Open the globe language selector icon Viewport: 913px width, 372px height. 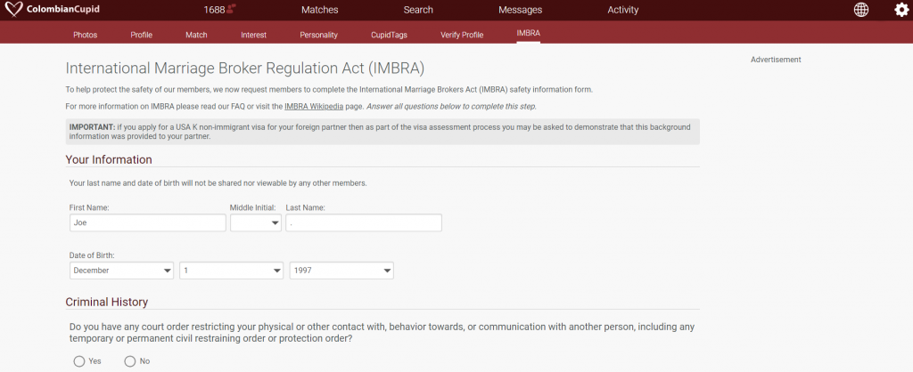coord(861,10)
